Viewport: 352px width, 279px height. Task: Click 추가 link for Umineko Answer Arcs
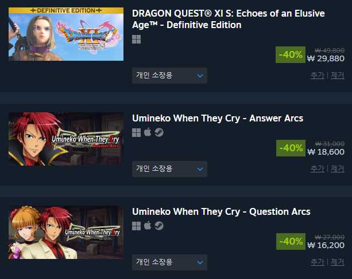[318, 168]
